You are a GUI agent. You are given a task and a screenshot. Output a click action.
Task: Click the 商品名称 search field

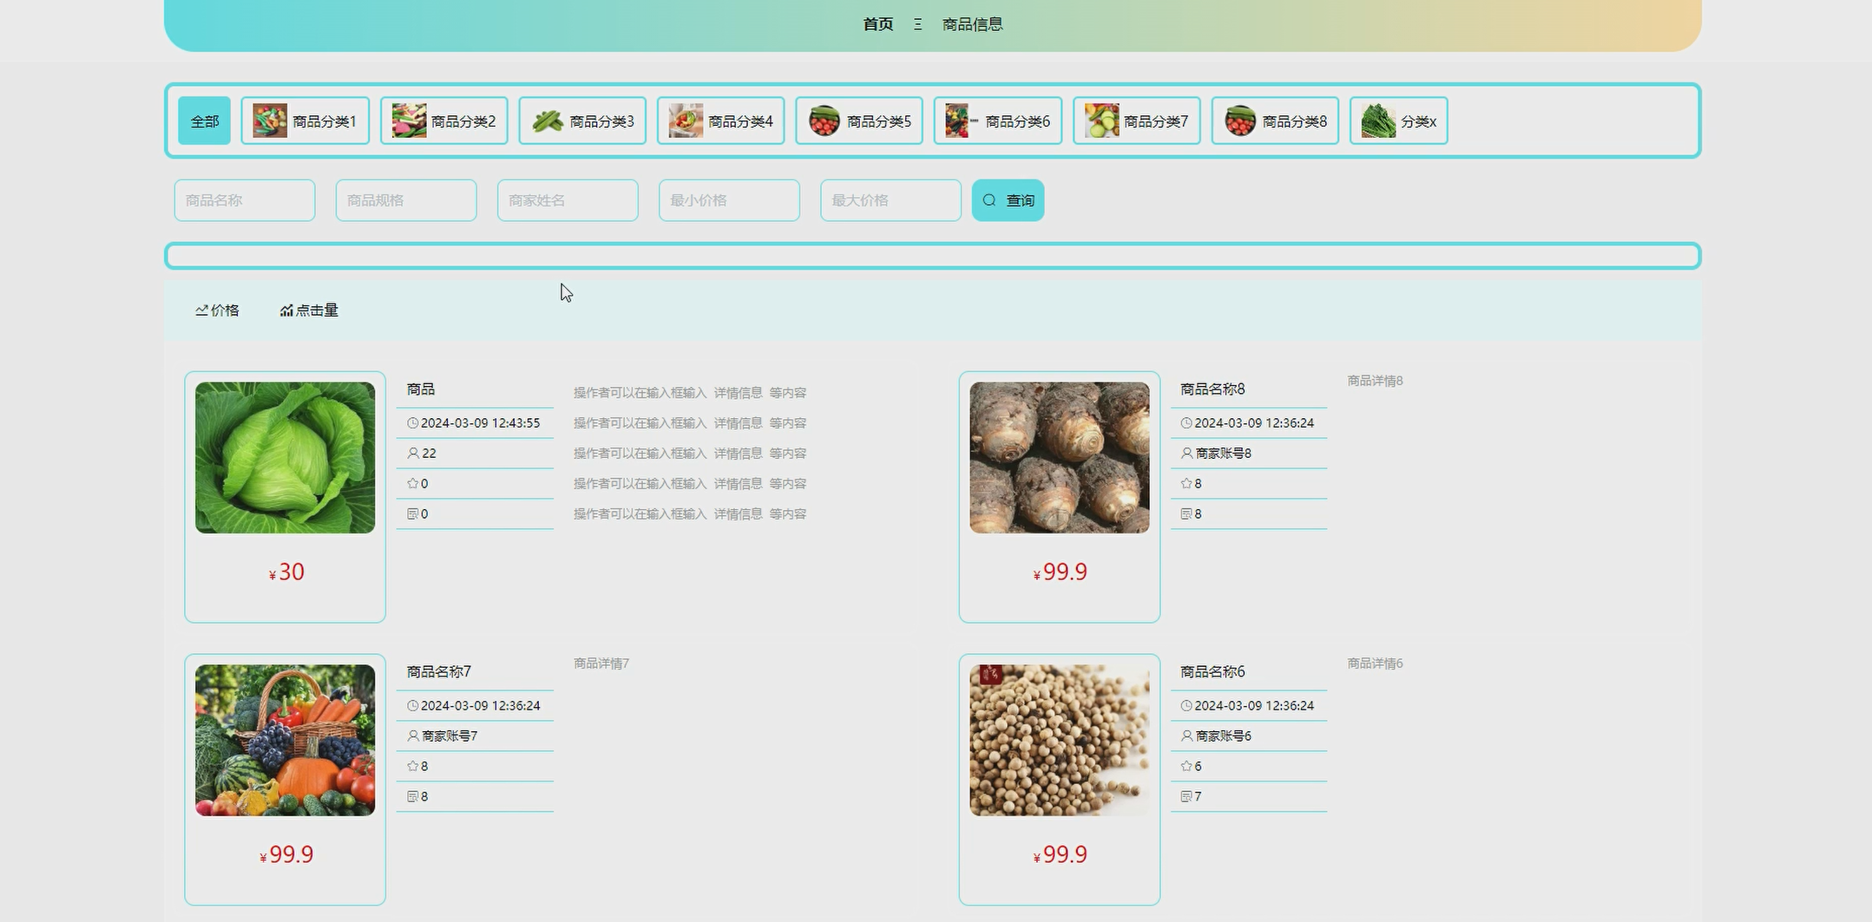pos(245,200)
